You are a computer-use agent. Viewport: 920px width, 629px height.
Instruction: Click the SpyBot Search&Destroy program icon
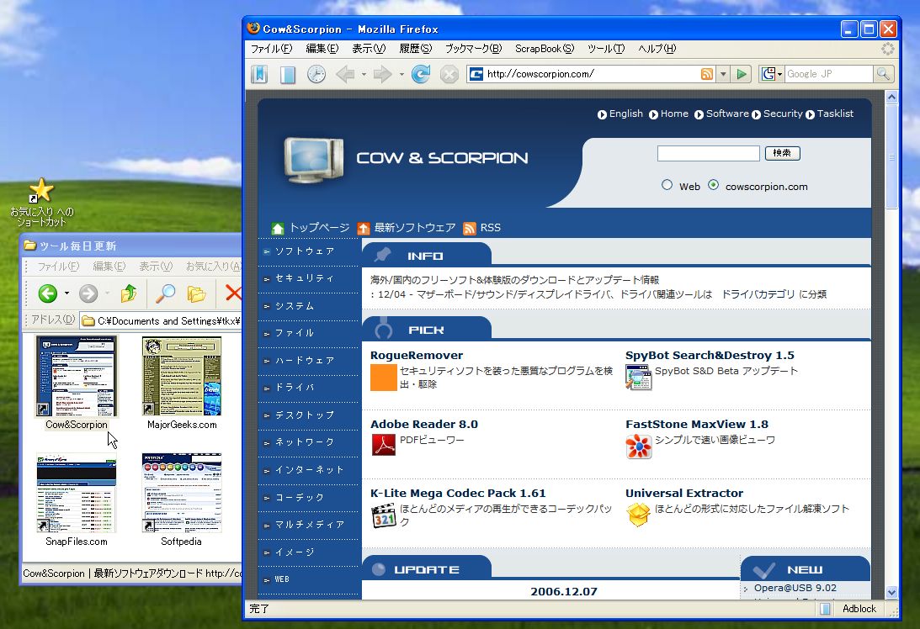pyautogui.click(x=638, y=377)
